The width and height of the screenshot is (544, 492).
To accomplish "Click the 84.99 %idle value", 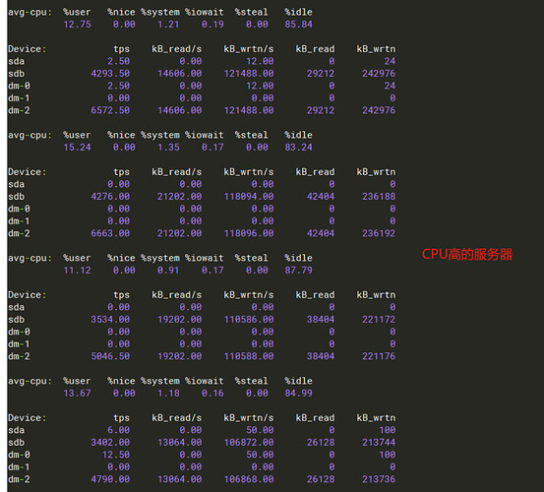I will [x=298, y=394].
